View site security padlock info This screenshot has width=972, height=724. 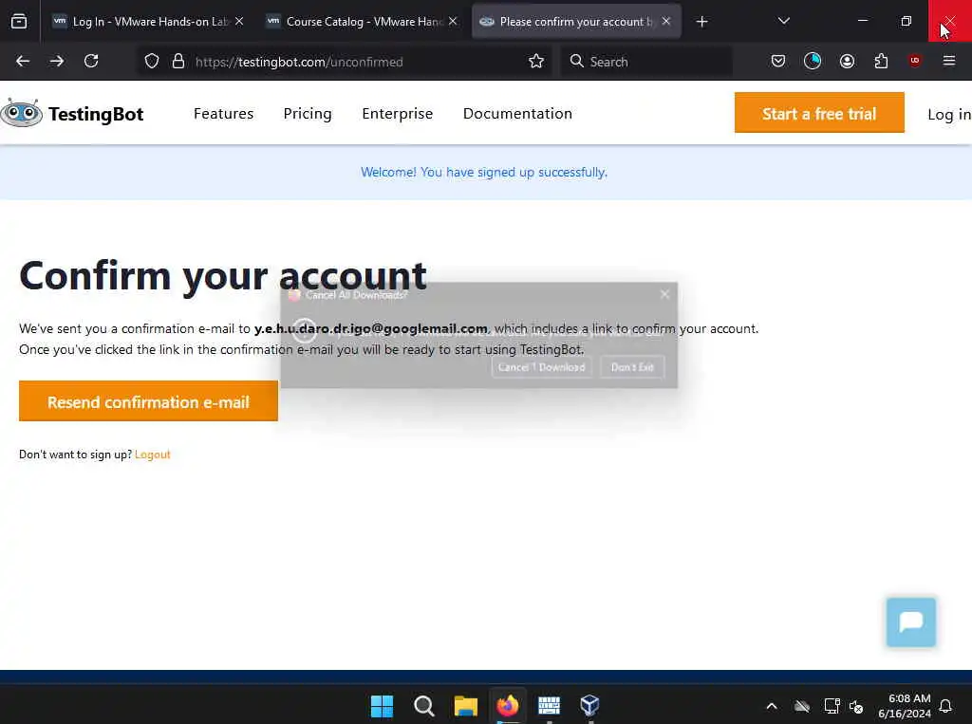pos(178,61)
